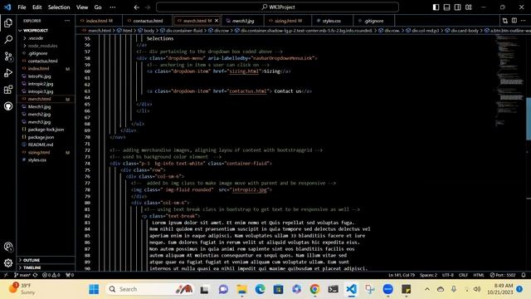This screenshot has height=299, width=531.
Task: Open the Accounts menu icon
Action: (8, 247)
